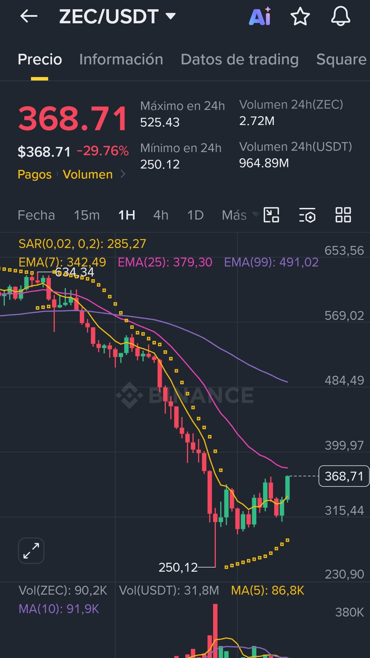The image size is (370, 658).
Task: Switch to the Precio tab
Action: point(40,59)
